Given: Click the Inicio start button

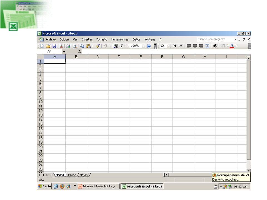Looking at the screenshot, I should point(44,186).
